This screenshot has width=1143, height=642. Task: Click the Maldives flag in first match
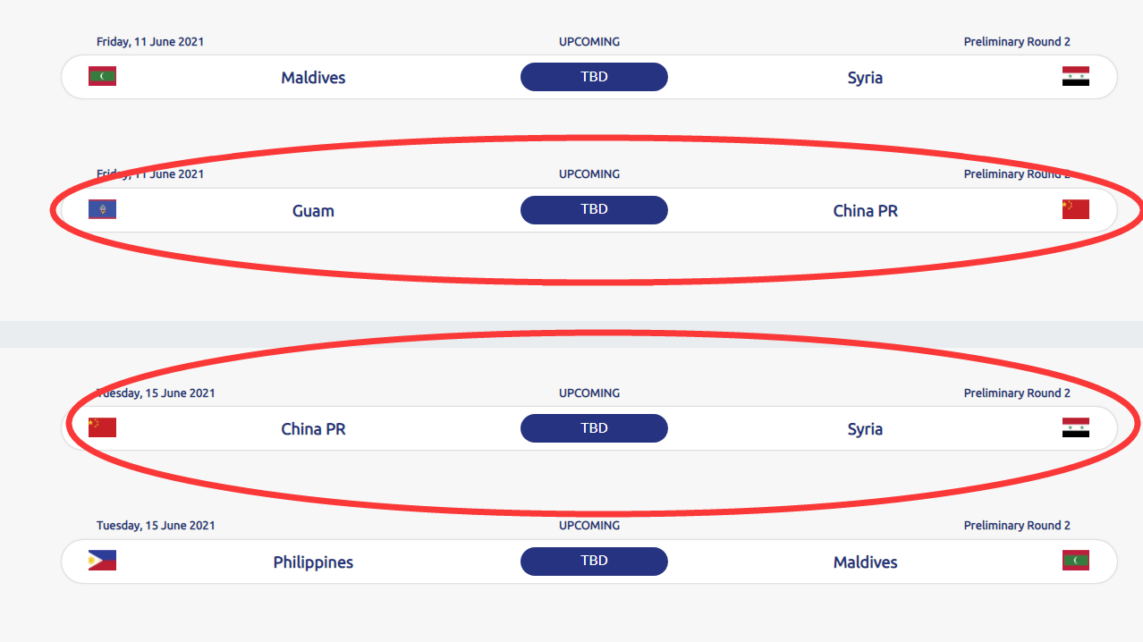tap(102, 76)
